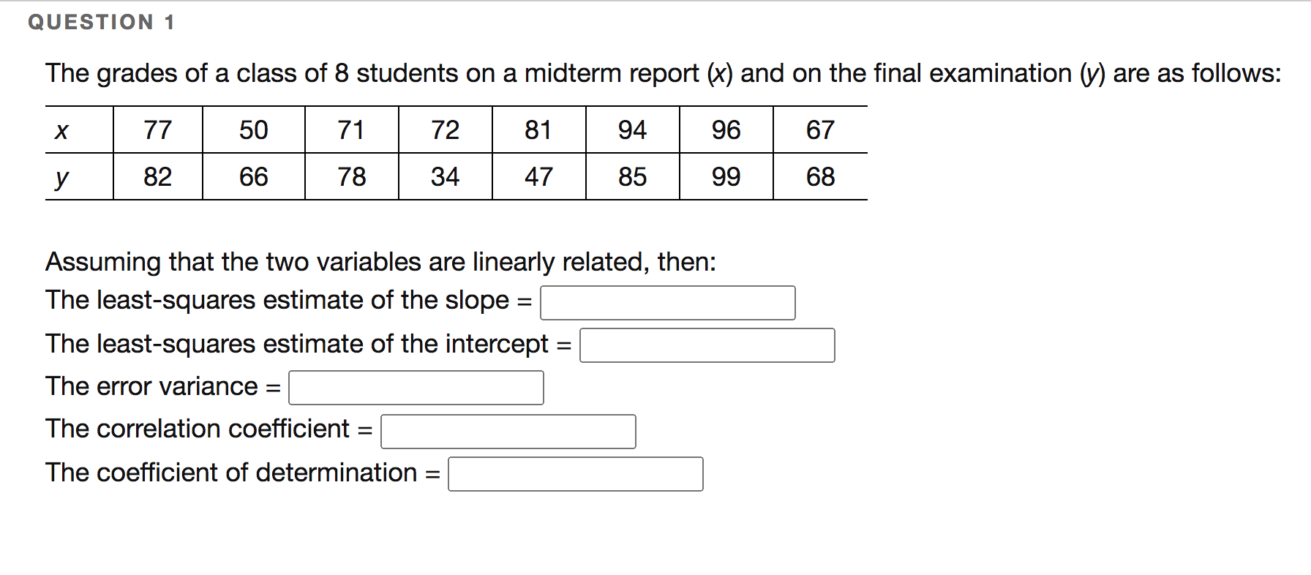The width and height of the screenshot is (1311, 575).
Task: Click the y row label in the table
Action: [62, 176]
